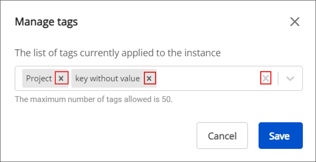The image size is (316, 162).
Task: Expand the tags dropdown chevron
Action: pos(290,78)
